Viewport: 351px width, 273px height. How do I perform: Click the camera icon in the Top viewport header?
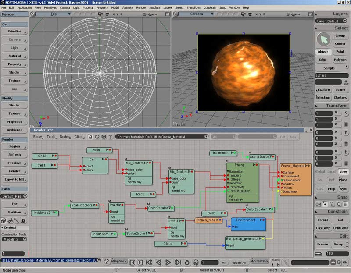tap(100, 14)
